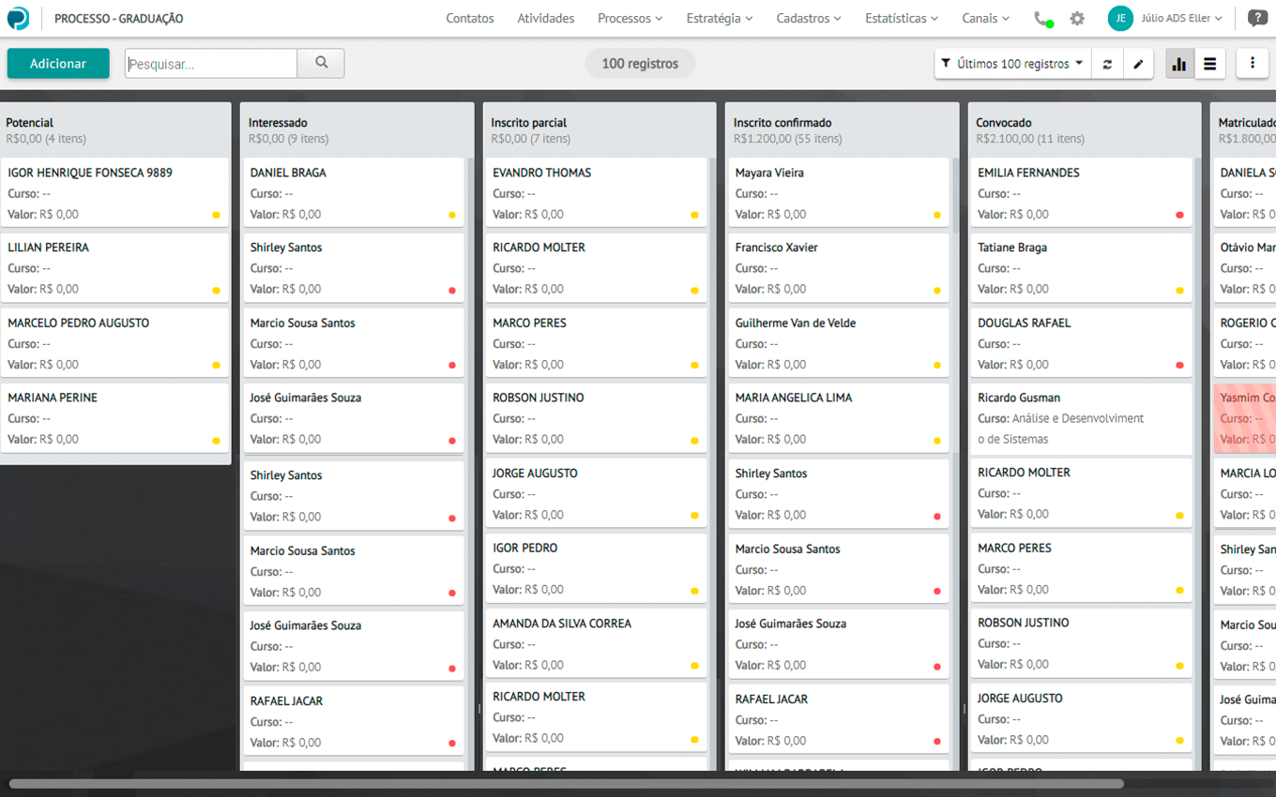Click the phone status icon
This screenshot has width=1276, height=797.
tap(1042, 19)
